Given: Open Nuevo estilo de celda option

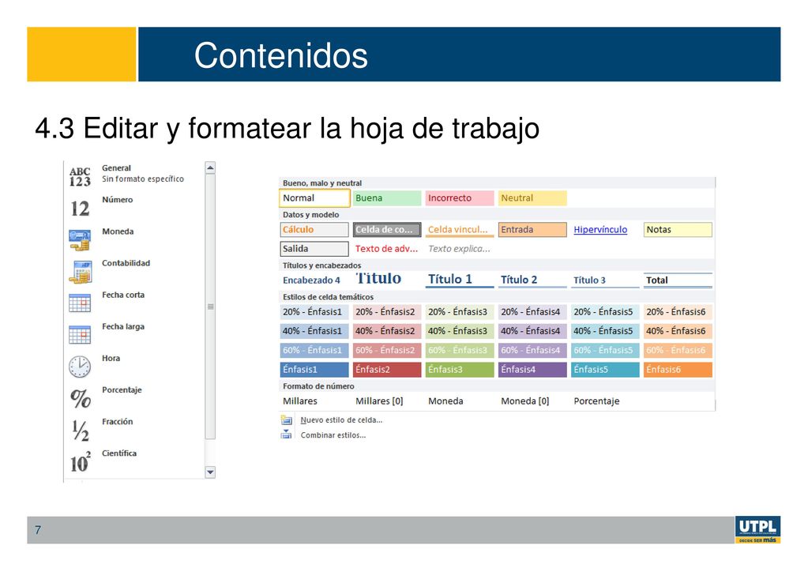Looking at the screenshot, I should tap(341, 420).
